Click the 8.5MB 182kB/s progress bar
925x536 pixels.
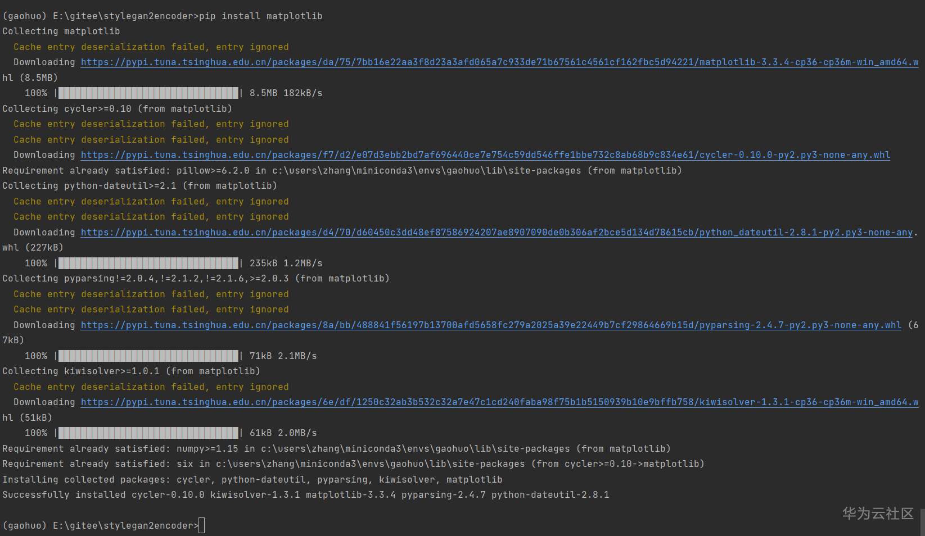pos(148,93)
